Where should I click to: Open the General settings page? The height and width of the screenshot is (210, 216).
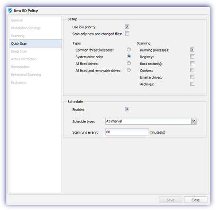(35, 20)
